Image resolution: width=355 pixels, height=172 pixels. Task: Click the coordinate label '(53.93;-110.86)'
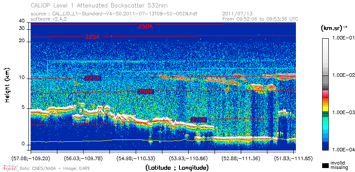point(188,158)
